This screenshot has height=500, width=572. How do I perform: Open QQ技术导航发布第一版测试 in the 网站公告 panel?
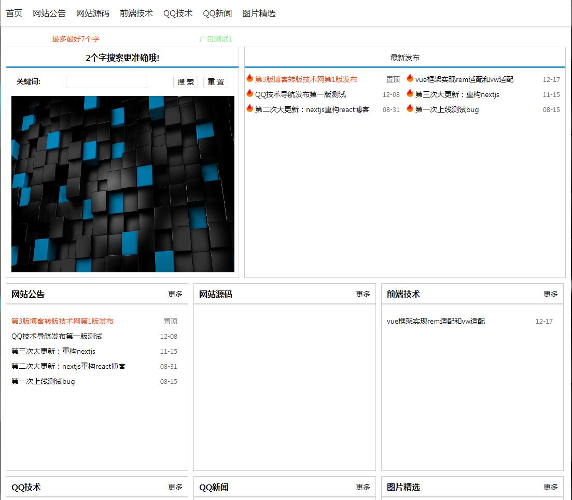pos(57,336)
